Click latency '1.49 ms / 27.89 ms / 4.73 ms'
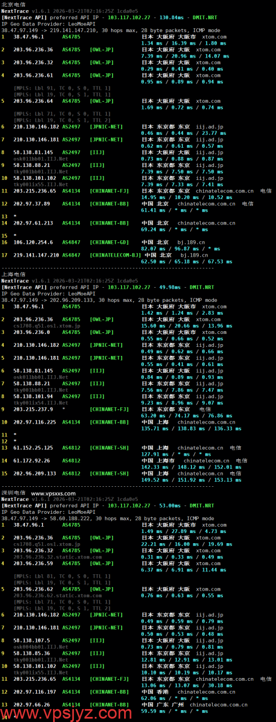The height and width of the screenshot is (722, 276). coord(182,531)
